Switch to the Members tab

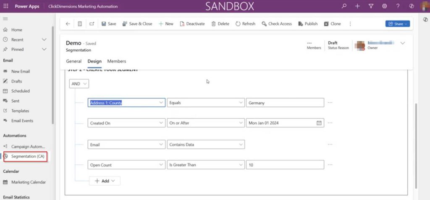tap(117, 61)
